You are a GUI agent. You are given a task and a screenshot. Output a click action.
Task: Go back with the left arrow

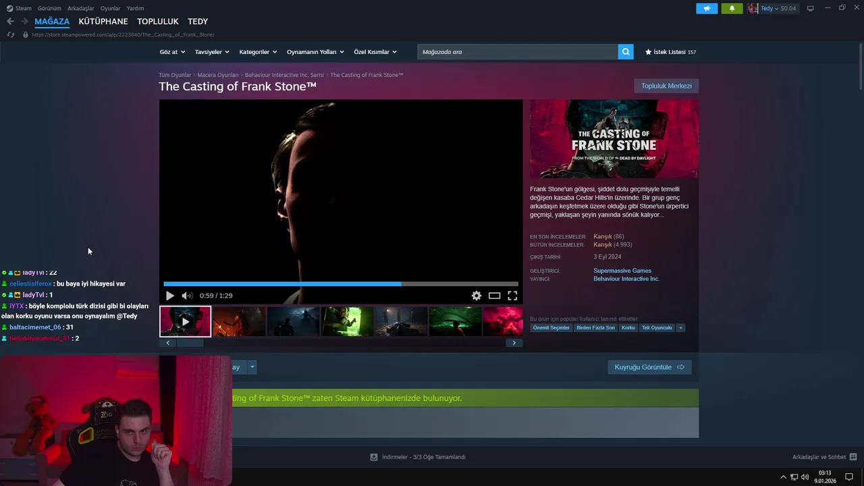[x=10, y=22]
